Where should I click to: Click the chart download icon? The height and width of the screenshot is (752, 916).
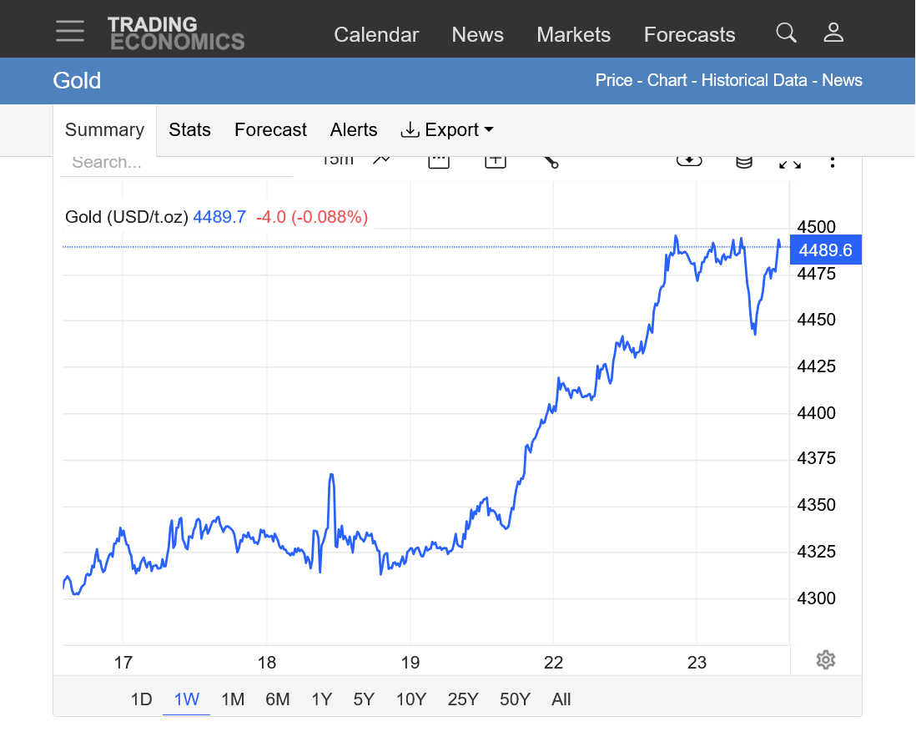pos(689,160)
